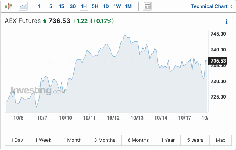Click the AEX Futures title
Viewport: 236px width, 150px height.
tap(23, 21)
